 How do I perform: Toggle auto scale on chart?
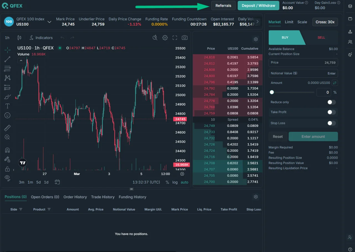point(184,182)
